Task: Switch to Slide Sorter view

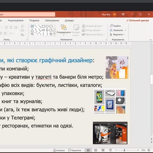Action: pyautogui.click(x=95, y=150)
